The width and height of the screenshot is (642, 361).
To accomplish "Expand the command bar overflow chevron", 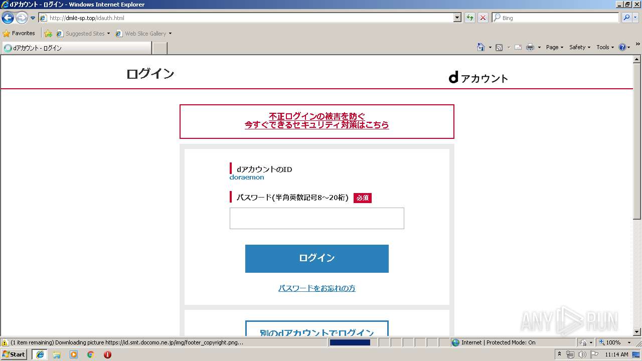I will (638, 45).
